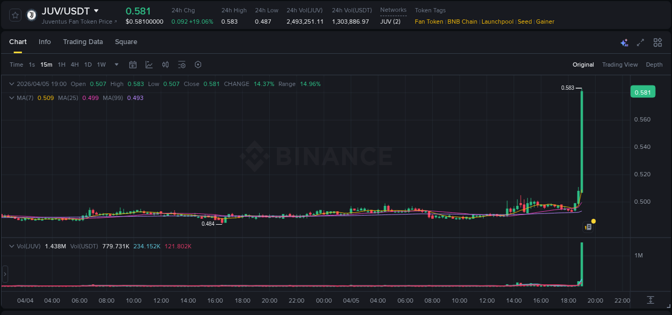Open the AI analysis assistant
Viewport: 672px width, 315px height.
(624, 42)
